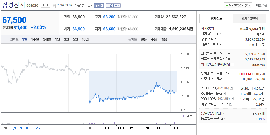This screenshot has height=135, width=270.
Task: Click the 시가 opening price 66,900
Action: point(78,29)
